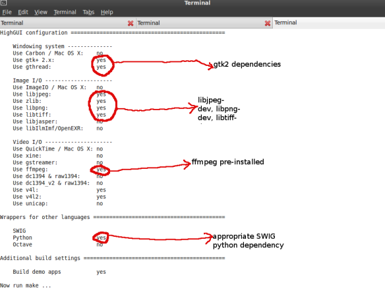
Task: Click the 'no' value for unicap
Action: click(100, 203)
